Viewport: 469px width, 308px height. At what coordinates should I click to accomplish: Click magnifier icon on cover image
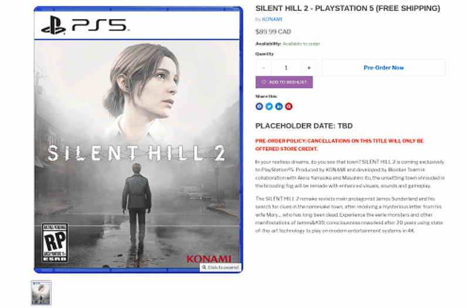click(x=204, y=267)
